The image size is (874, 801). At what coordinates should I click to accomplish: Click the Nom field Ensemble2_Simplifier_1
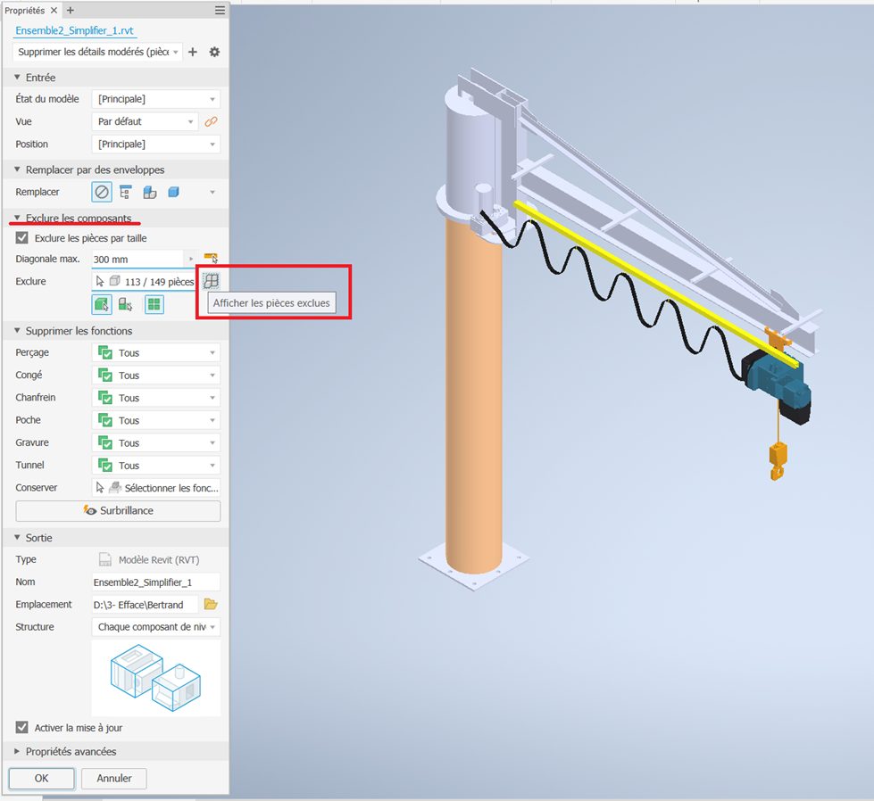(x=155, y=582)
